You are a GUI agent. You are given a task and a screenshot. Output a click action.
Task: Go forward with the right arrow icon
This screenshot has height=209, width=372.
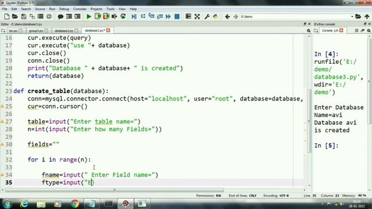tap(235, 17)
